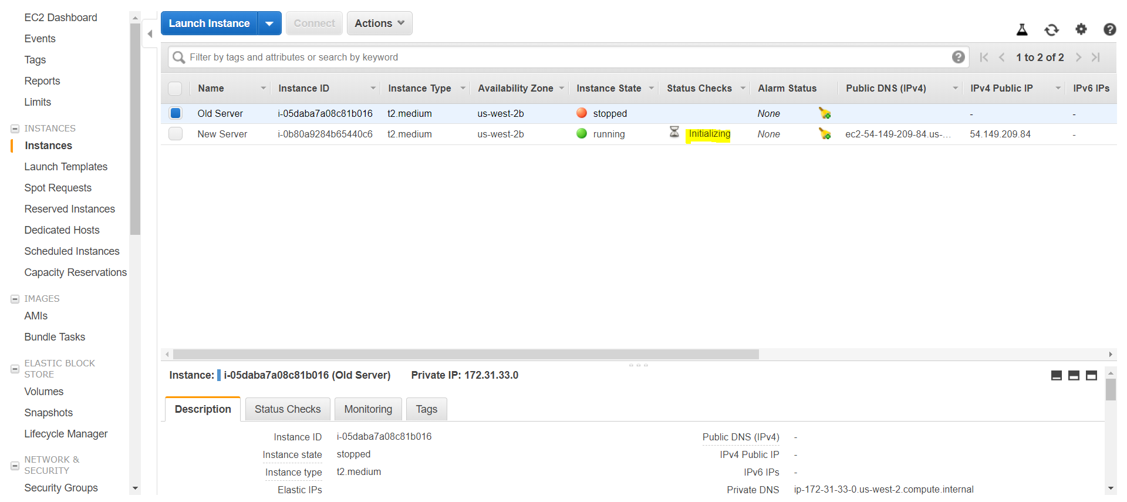Screen dimensions: 1127x502
Task: Open the Actions dropdown
Action: tap(379, 23)
